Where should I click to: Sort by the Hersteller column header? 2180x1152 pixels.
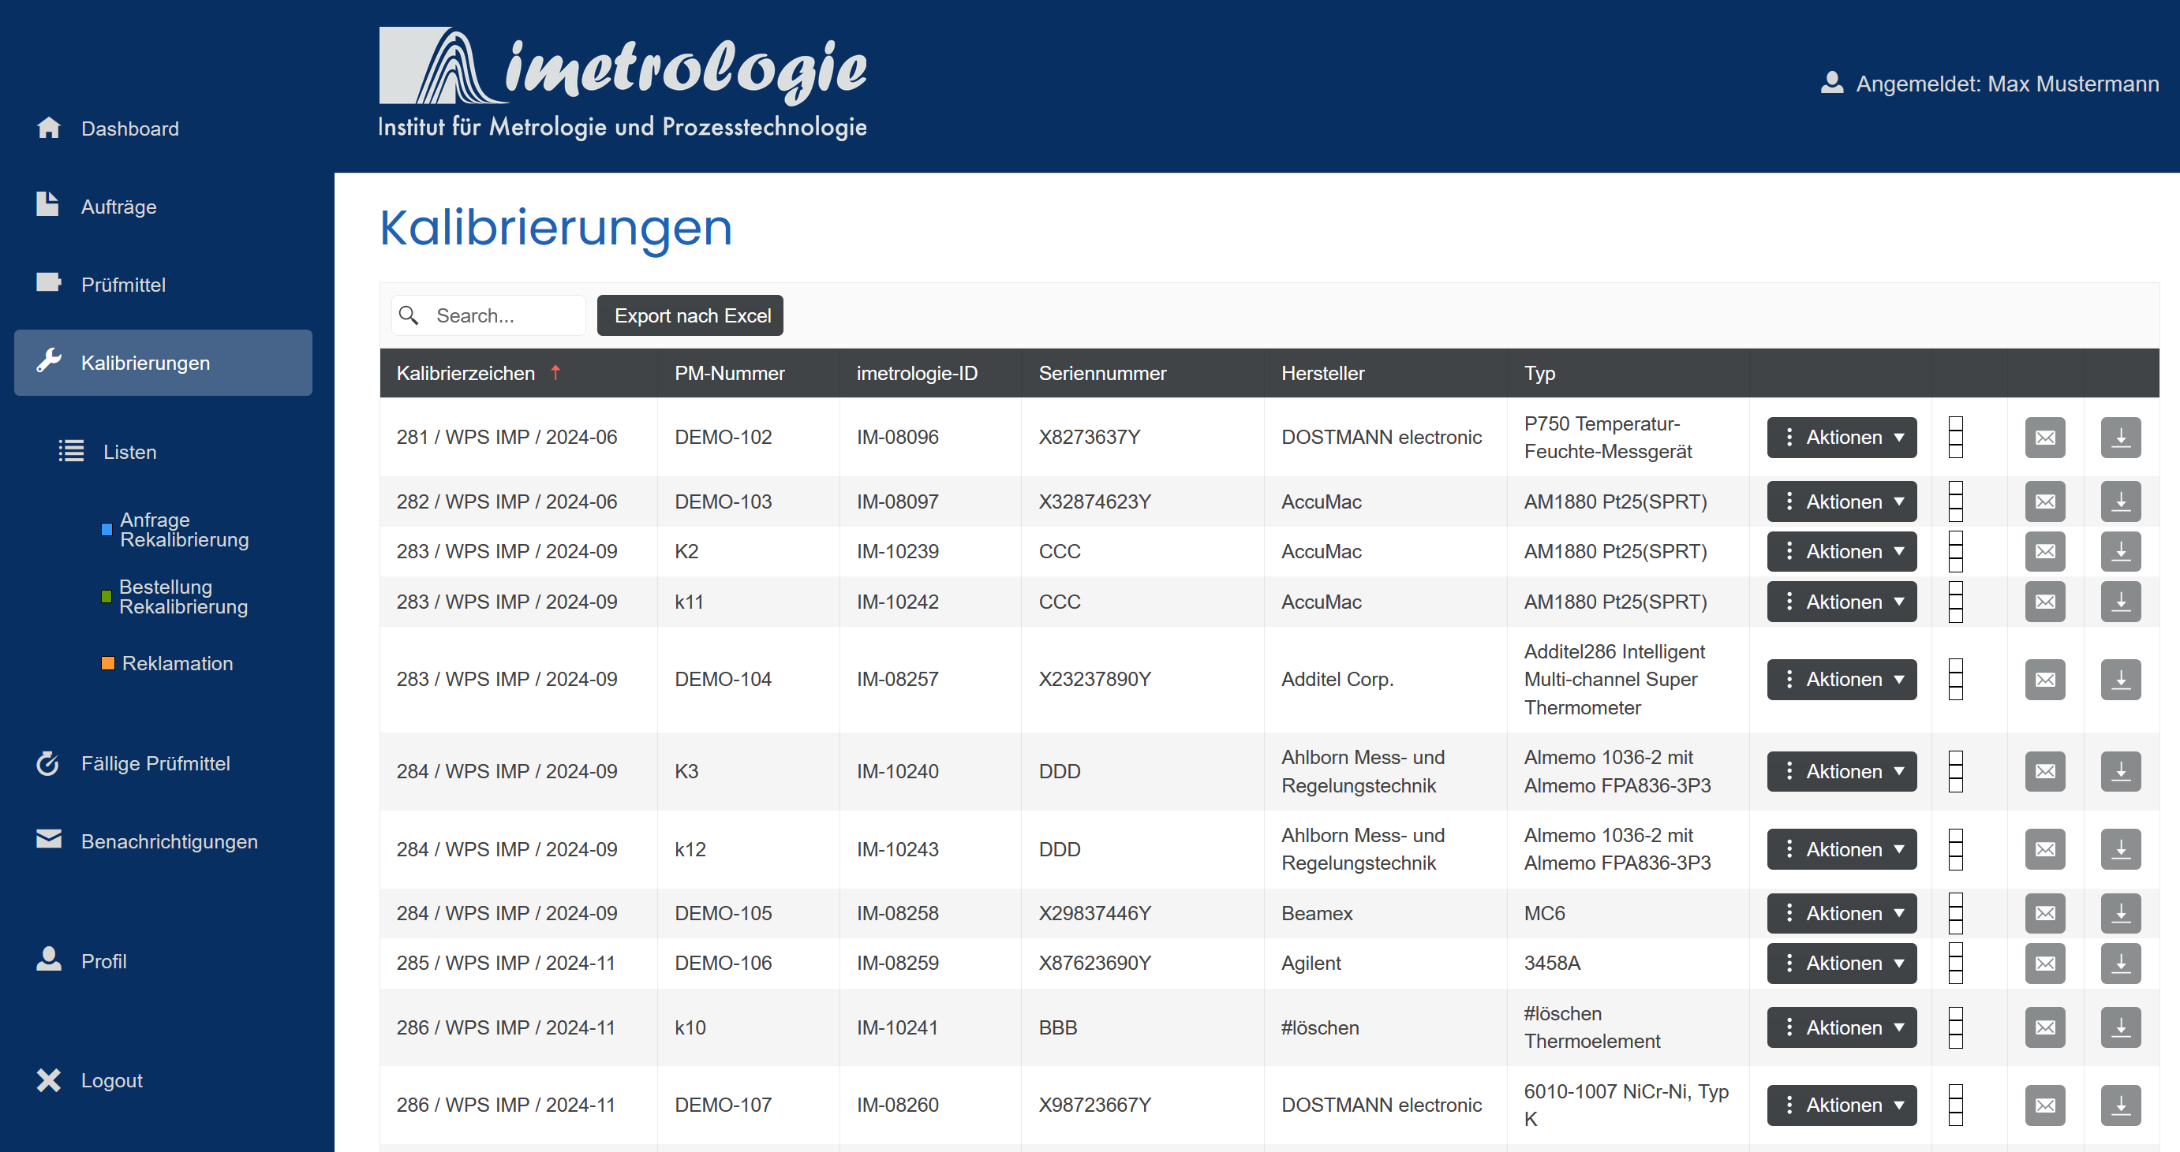click(x=1322, y=373)
